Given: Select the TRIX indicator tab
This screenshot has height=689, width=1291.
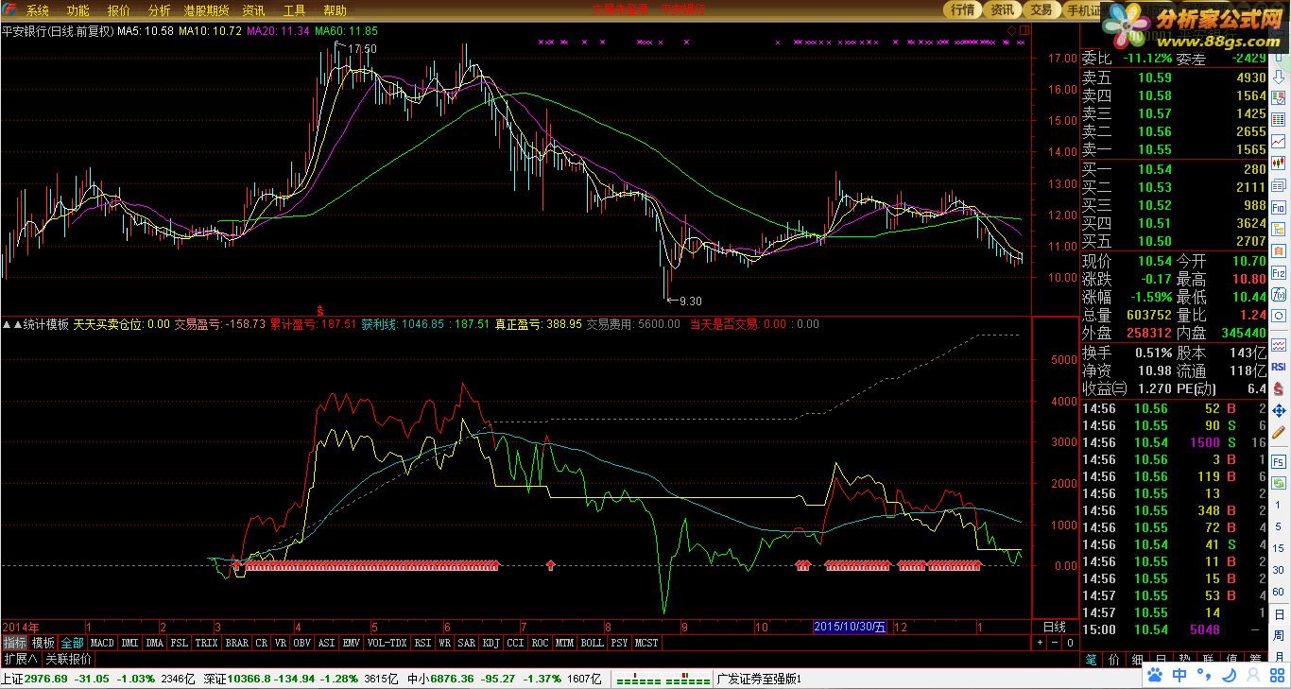Looking at the screenshot, I should 206,643.
